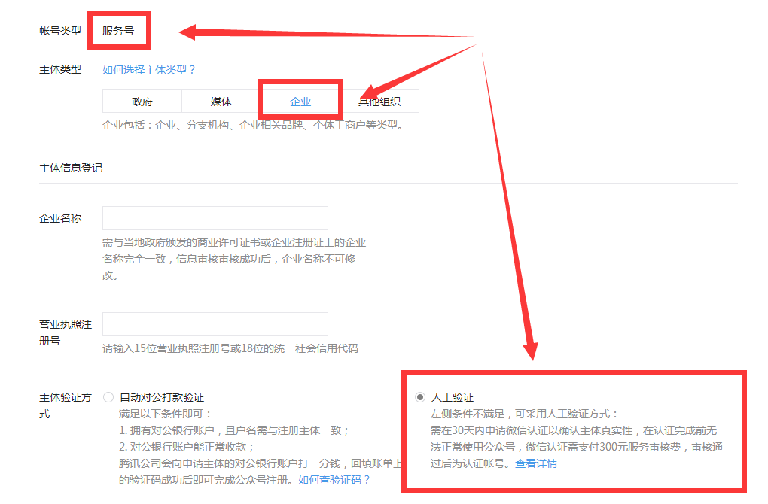This screenshot has width=768, height=504.
Task: Select the 其他组织 entity type tab
Action: point(379,102)
